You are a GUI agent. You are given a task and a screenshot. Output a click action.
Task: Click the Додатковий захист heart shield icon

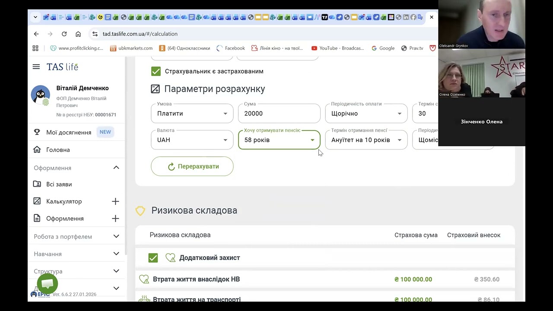[x=171, y=258]
